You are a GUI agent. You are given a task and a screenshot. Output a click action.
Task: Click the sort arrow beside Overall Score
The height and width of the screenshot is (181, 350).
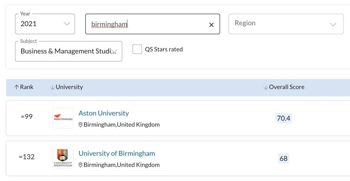(266, 87)
